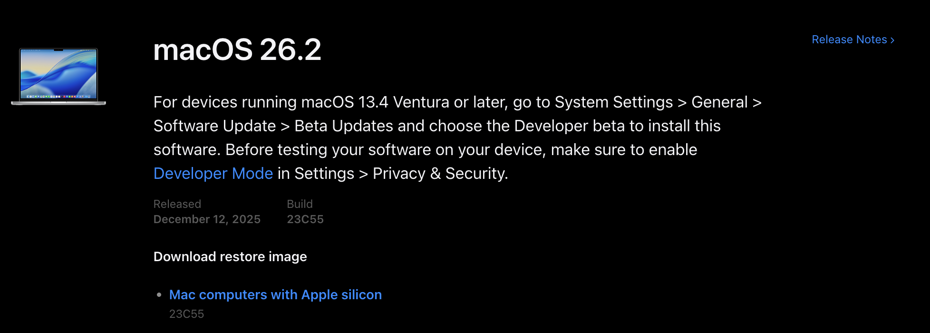Click build number 23C55 under Build

tap(305, 219)
